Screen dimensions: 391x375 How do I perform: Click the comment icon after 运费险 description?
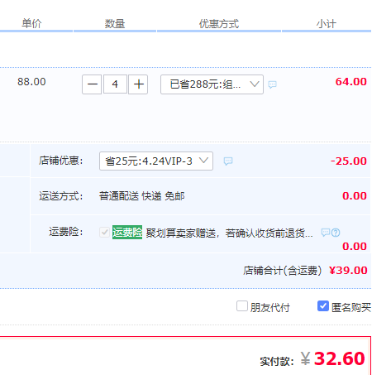(x=326, y=233)
